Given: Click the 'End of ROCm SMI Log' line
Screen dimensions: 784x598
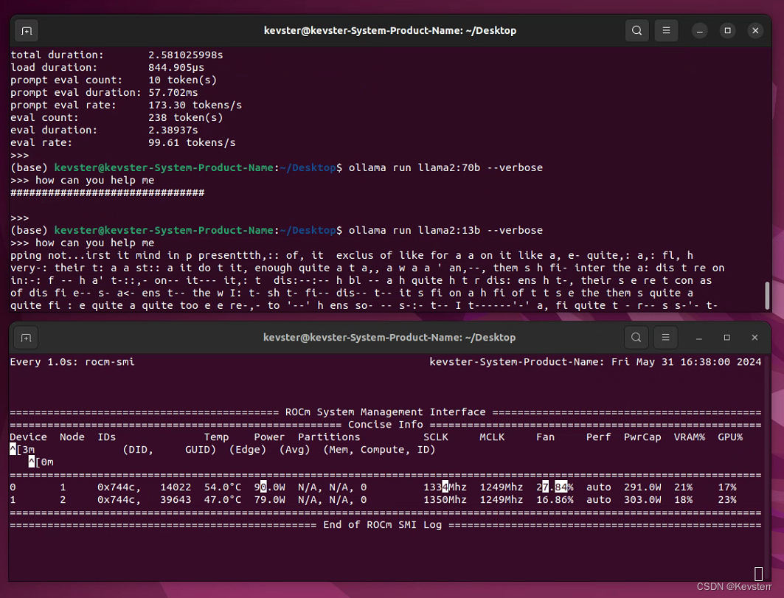Looking at the screenshot, I should (x=383, y=524).
